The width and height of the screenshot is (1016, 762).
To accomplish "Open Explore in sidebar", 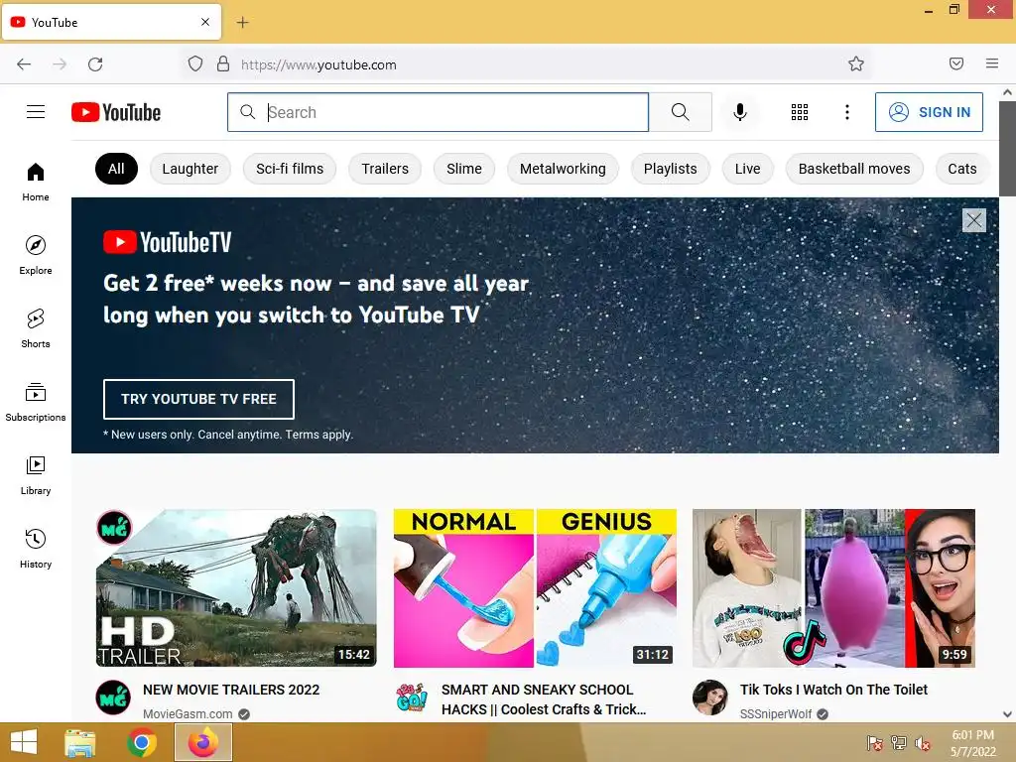I will point(36,255).
